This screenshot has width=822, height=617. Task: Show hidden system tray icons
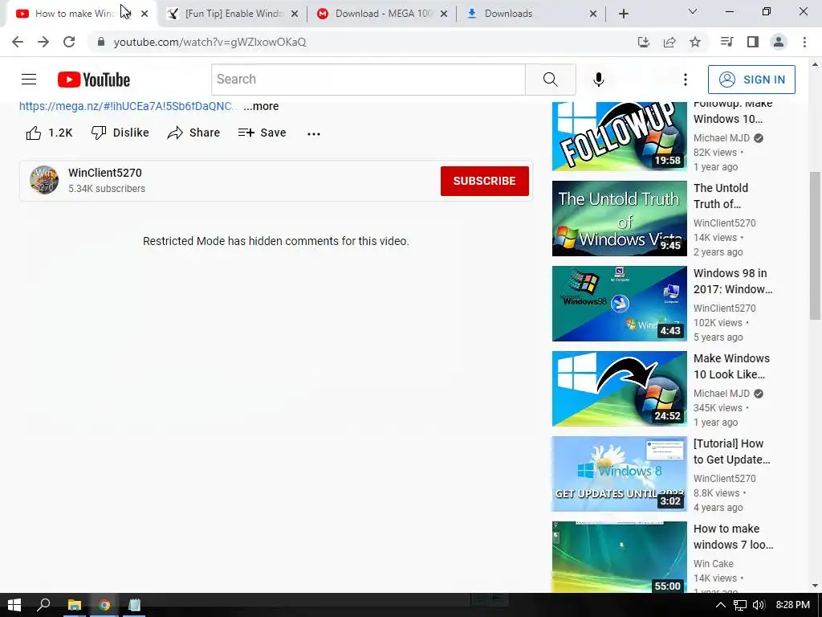tap(721, 605)
